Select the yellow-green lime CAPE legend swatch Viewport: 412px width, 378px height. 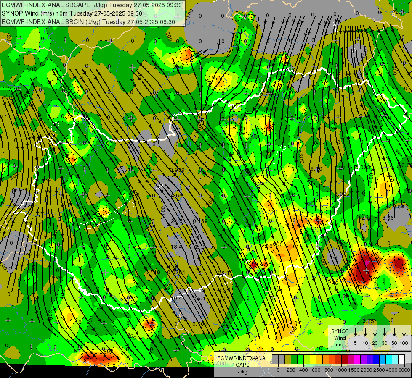307,359
